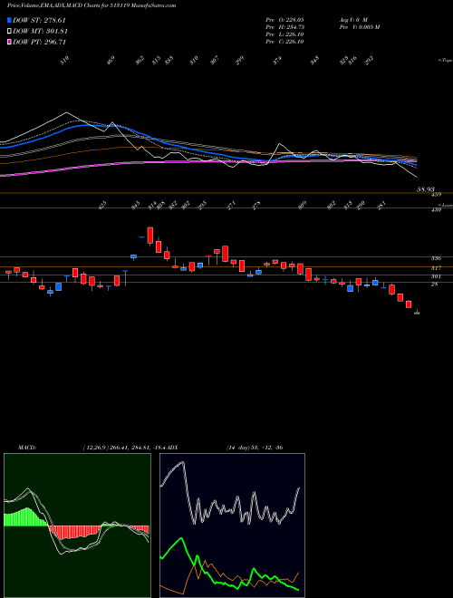Click the chart title mentioning MunafaSutra.com
This screenshot has width=453, height=598.
92,5
